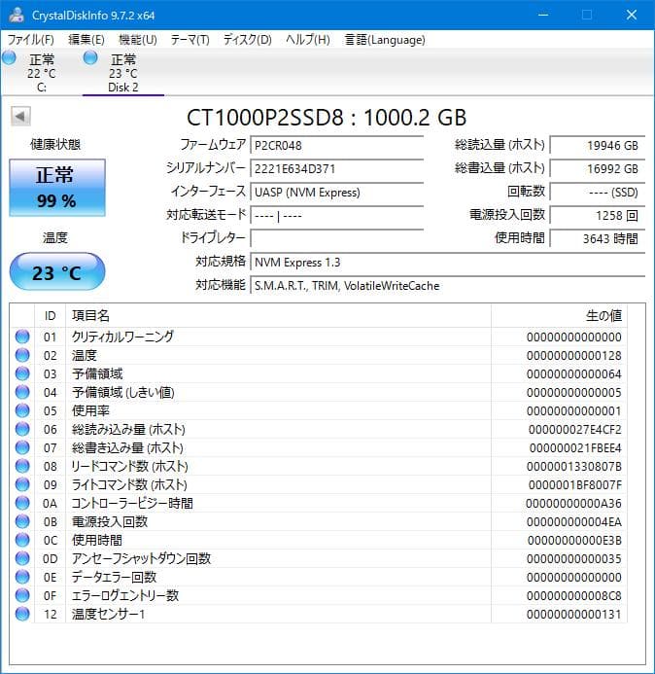
Task: Click status orb of 予備領域 (しきい値) row
Action: point(22,392)
